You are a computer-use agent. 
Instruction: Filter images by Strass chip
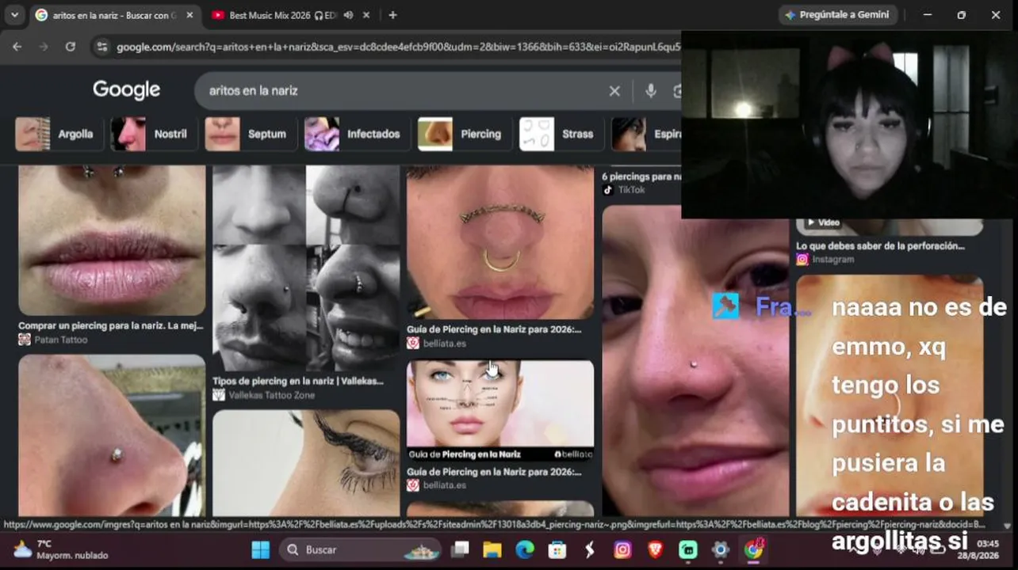coord(560,134)
